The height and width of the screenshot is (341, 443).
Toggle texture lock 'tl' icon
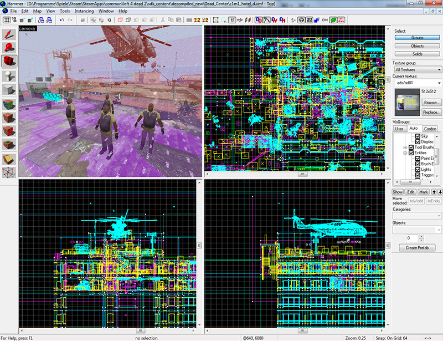coord(231,20)
